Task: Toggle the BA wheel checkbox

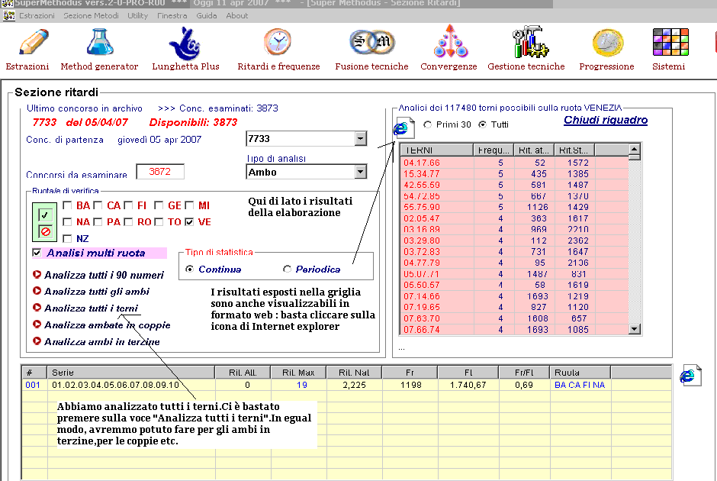Action: 67,205
